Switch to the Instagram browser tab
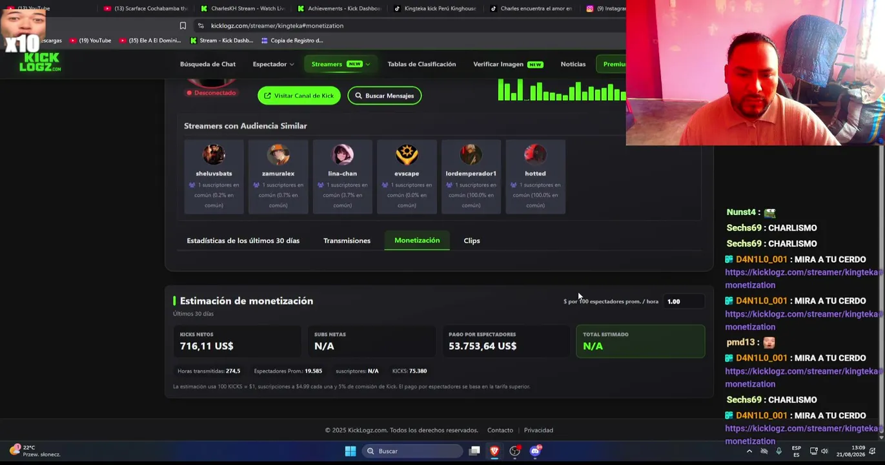Screen dimensions: 885x465 (605, 8)
